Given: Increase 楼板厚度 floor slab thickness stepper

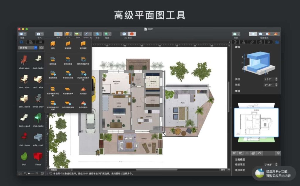Looking at the screenshot, I should 276,164.
